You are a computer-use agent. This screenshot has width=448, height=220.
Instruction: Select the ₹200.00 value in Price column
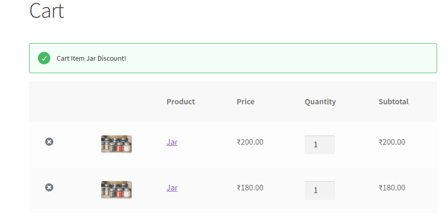[x=250, y=142]
